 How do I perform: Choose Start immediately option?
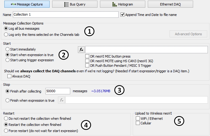point(8,49)
